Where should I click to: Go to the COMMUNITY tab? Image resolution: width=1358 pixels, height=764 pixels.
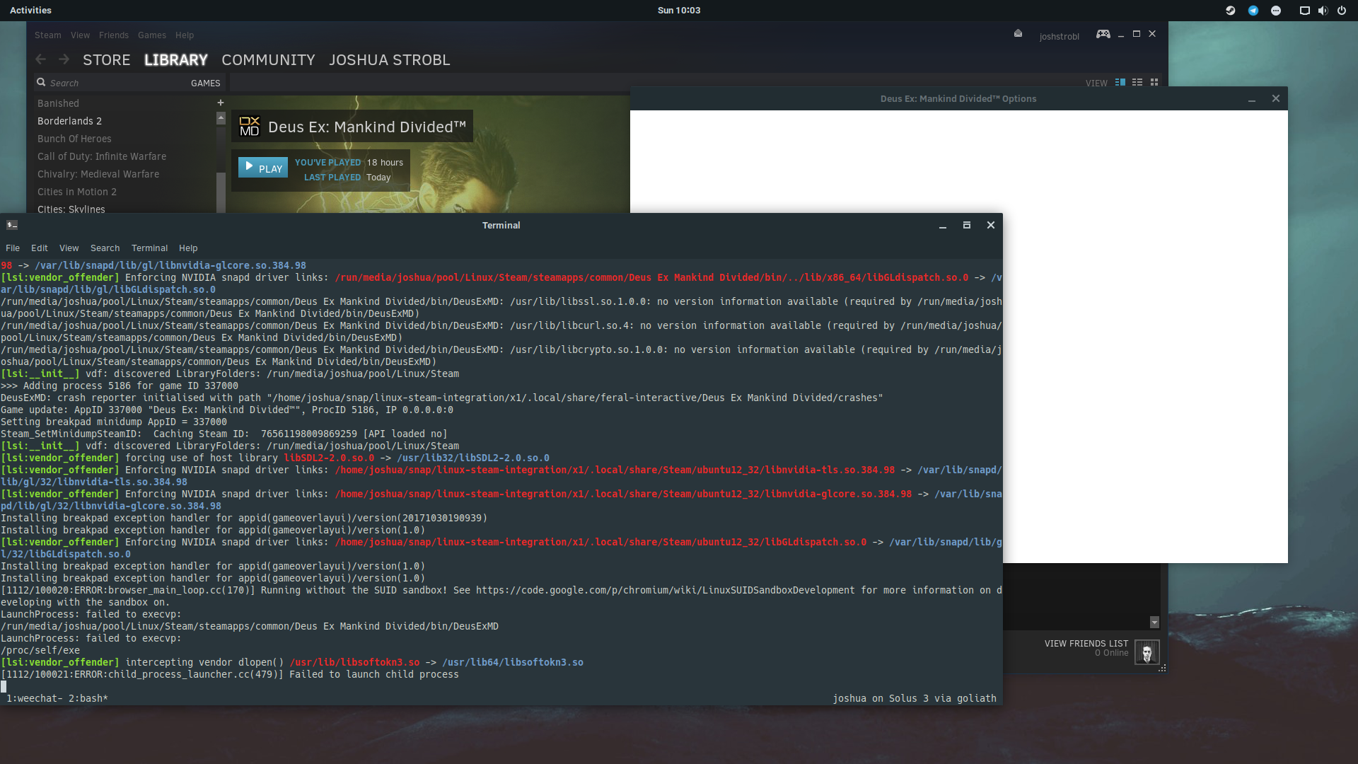[x=268, y=60]
